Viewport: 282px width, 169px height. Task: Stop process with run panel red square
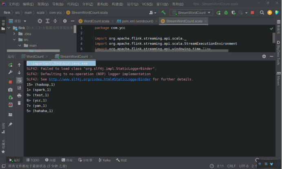pyautogui.click(x=10, y=82)
